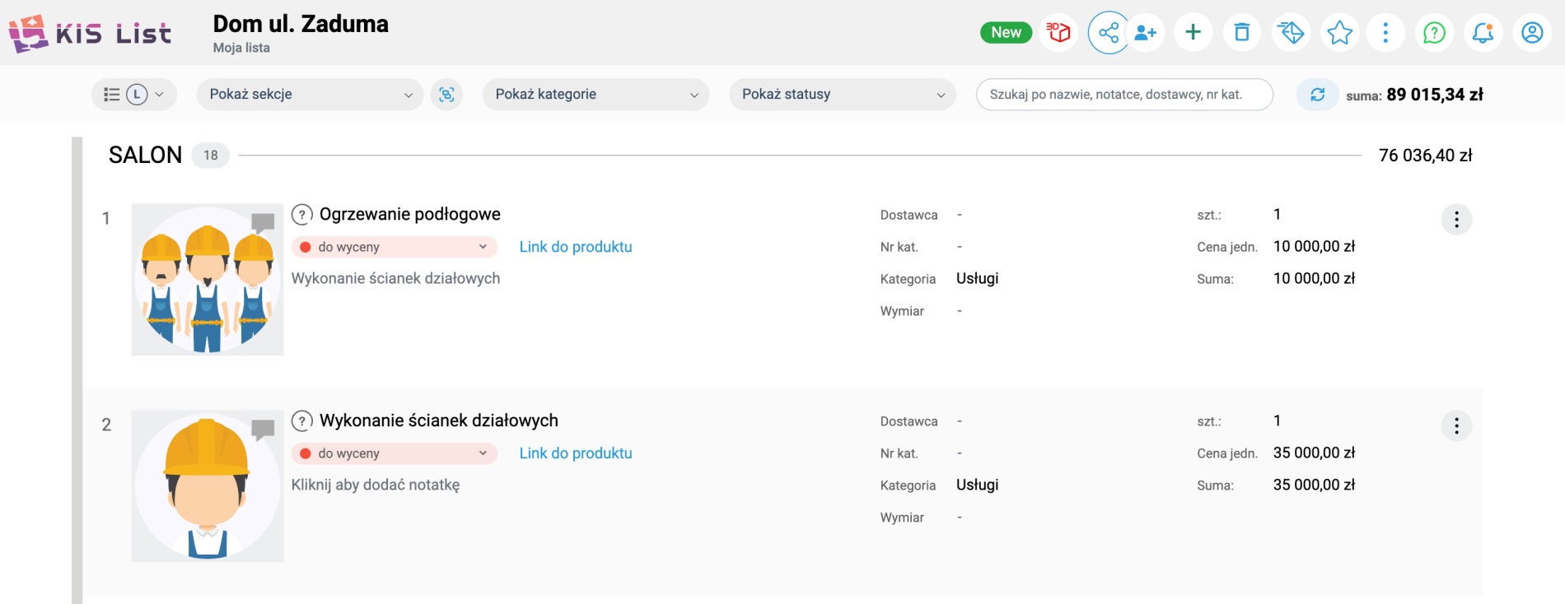Viewport: 1565px width, 604px height.
Task: Open the help chat question icon
Action: coord(1434,33)
